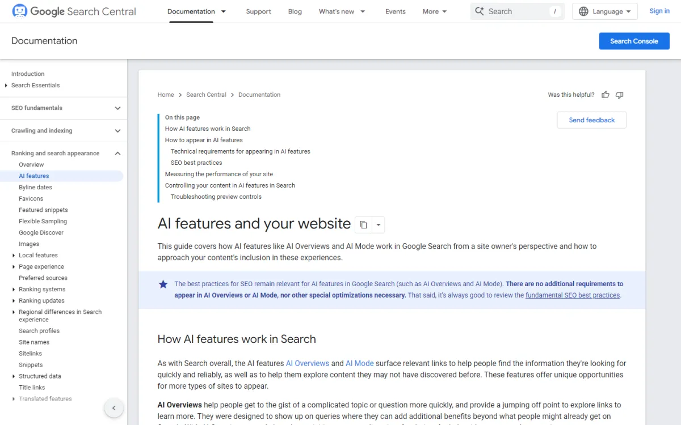The width and height of the screenshot is (681, 425).
Task: Click the globe Language selector
Action: tap(604, 11)
